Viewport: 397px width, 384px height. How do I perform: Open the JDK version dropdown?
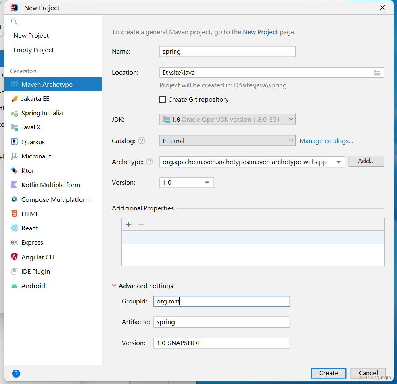click(x=227, y=120)
